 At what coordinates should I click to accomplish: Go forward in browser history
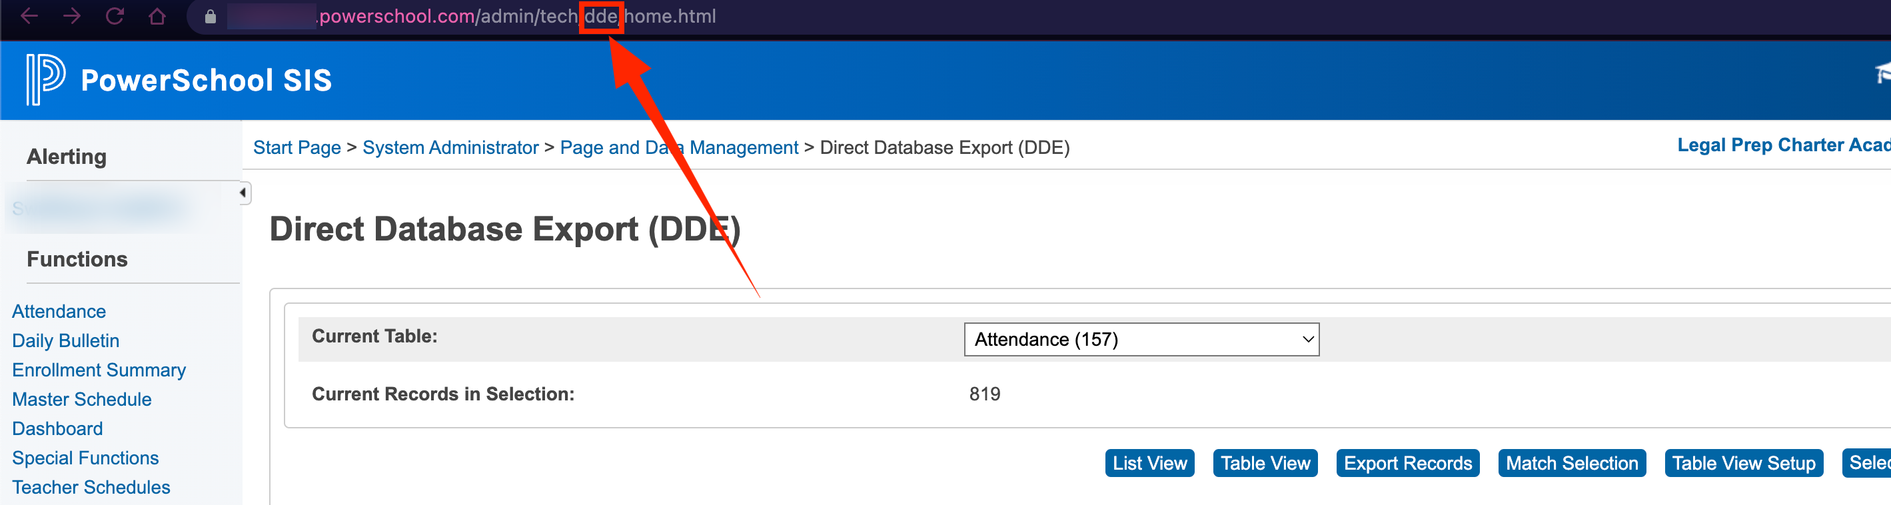(72, 16)
